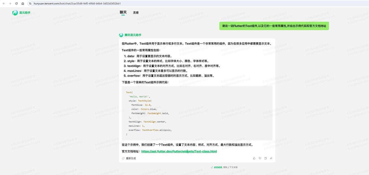
Task: Click the broom icon for clearing context
Action: (212, 167)
